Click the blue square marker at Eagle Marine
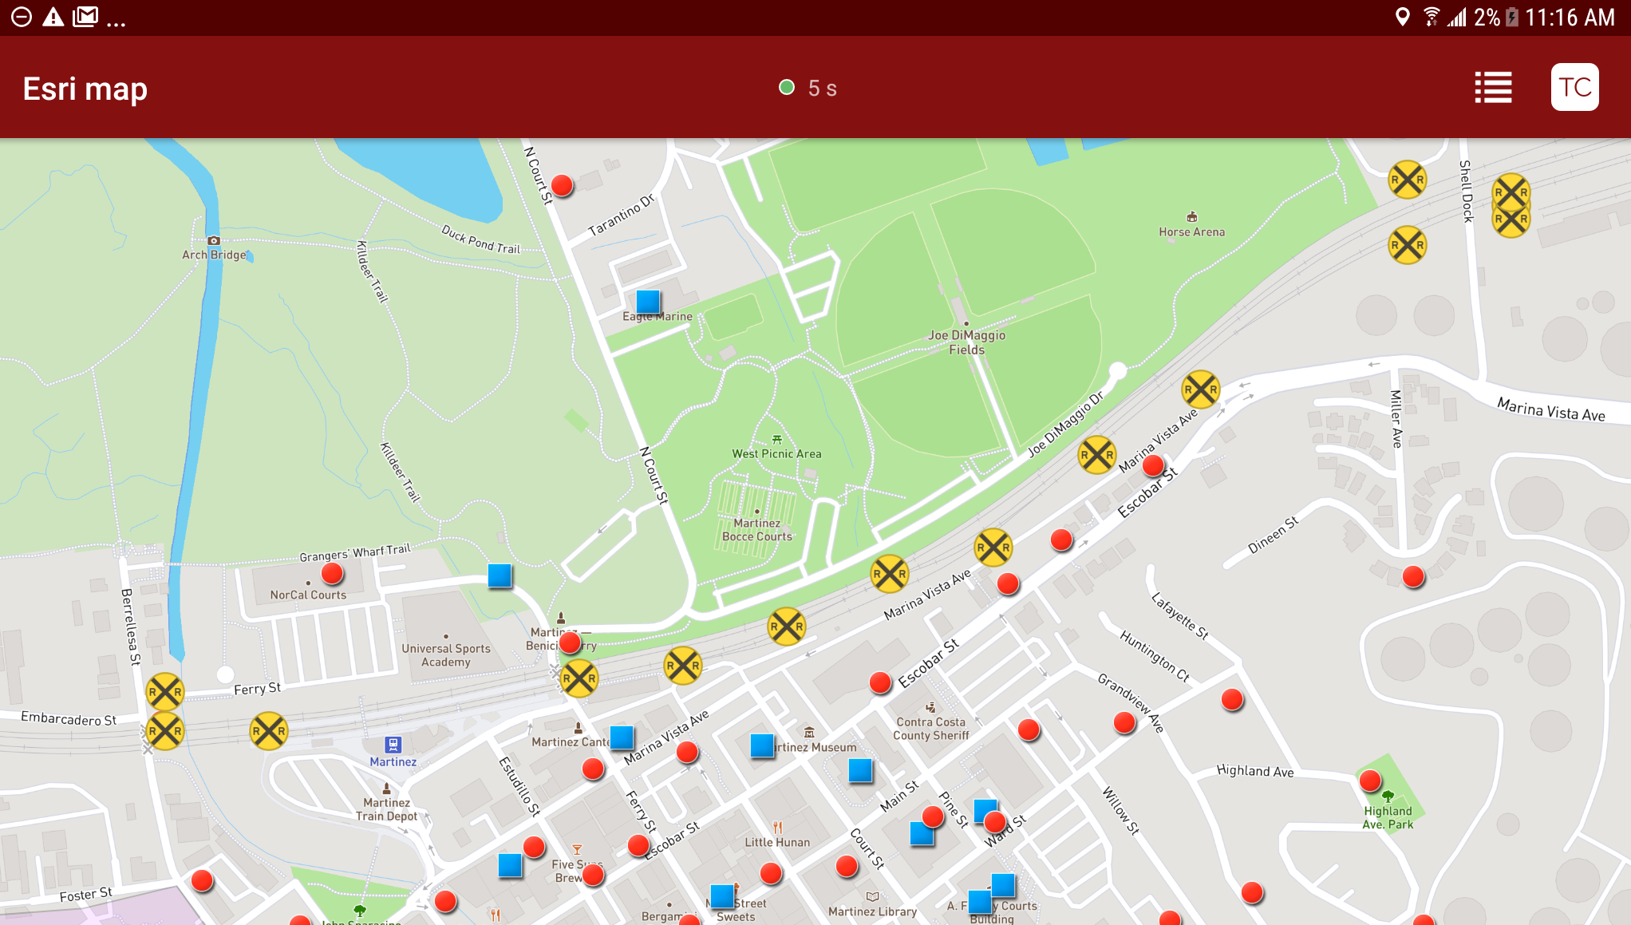The image size is (1631, 925). coord(649,302)
